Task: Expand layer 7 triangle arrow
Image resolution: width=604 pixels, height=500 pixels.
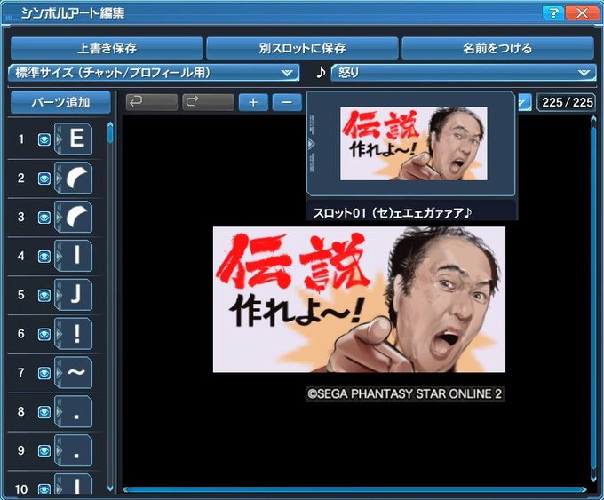Action: tap(59, 372)
